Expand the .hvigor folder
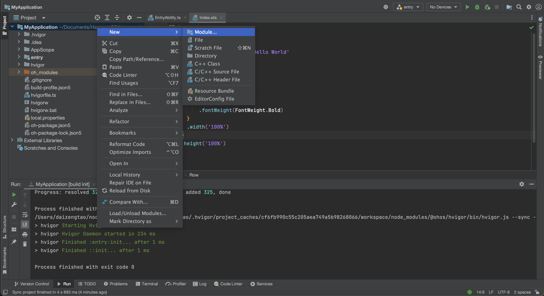The image size is (544, 296). (x=19, y=35)
